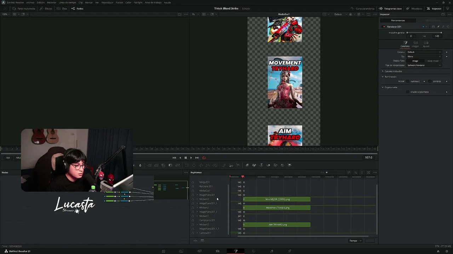Expand the MediaIn4 keyframe row
Screen dimensions: 453x254
[x=197, y=199]
